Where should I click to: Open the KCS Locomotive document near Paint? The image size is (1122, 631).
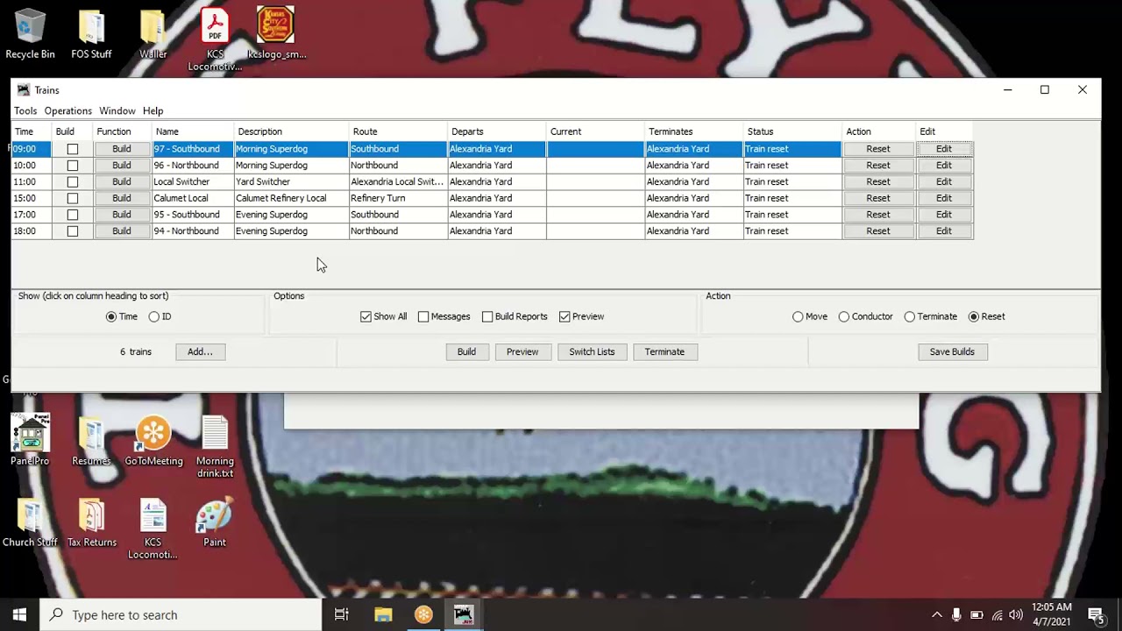point(153,528)
